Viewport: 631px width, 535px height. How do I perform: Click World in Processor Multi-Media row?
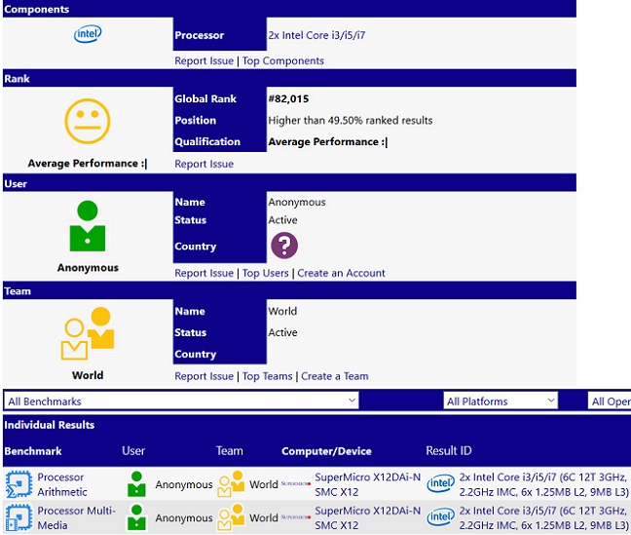(264, 518)
